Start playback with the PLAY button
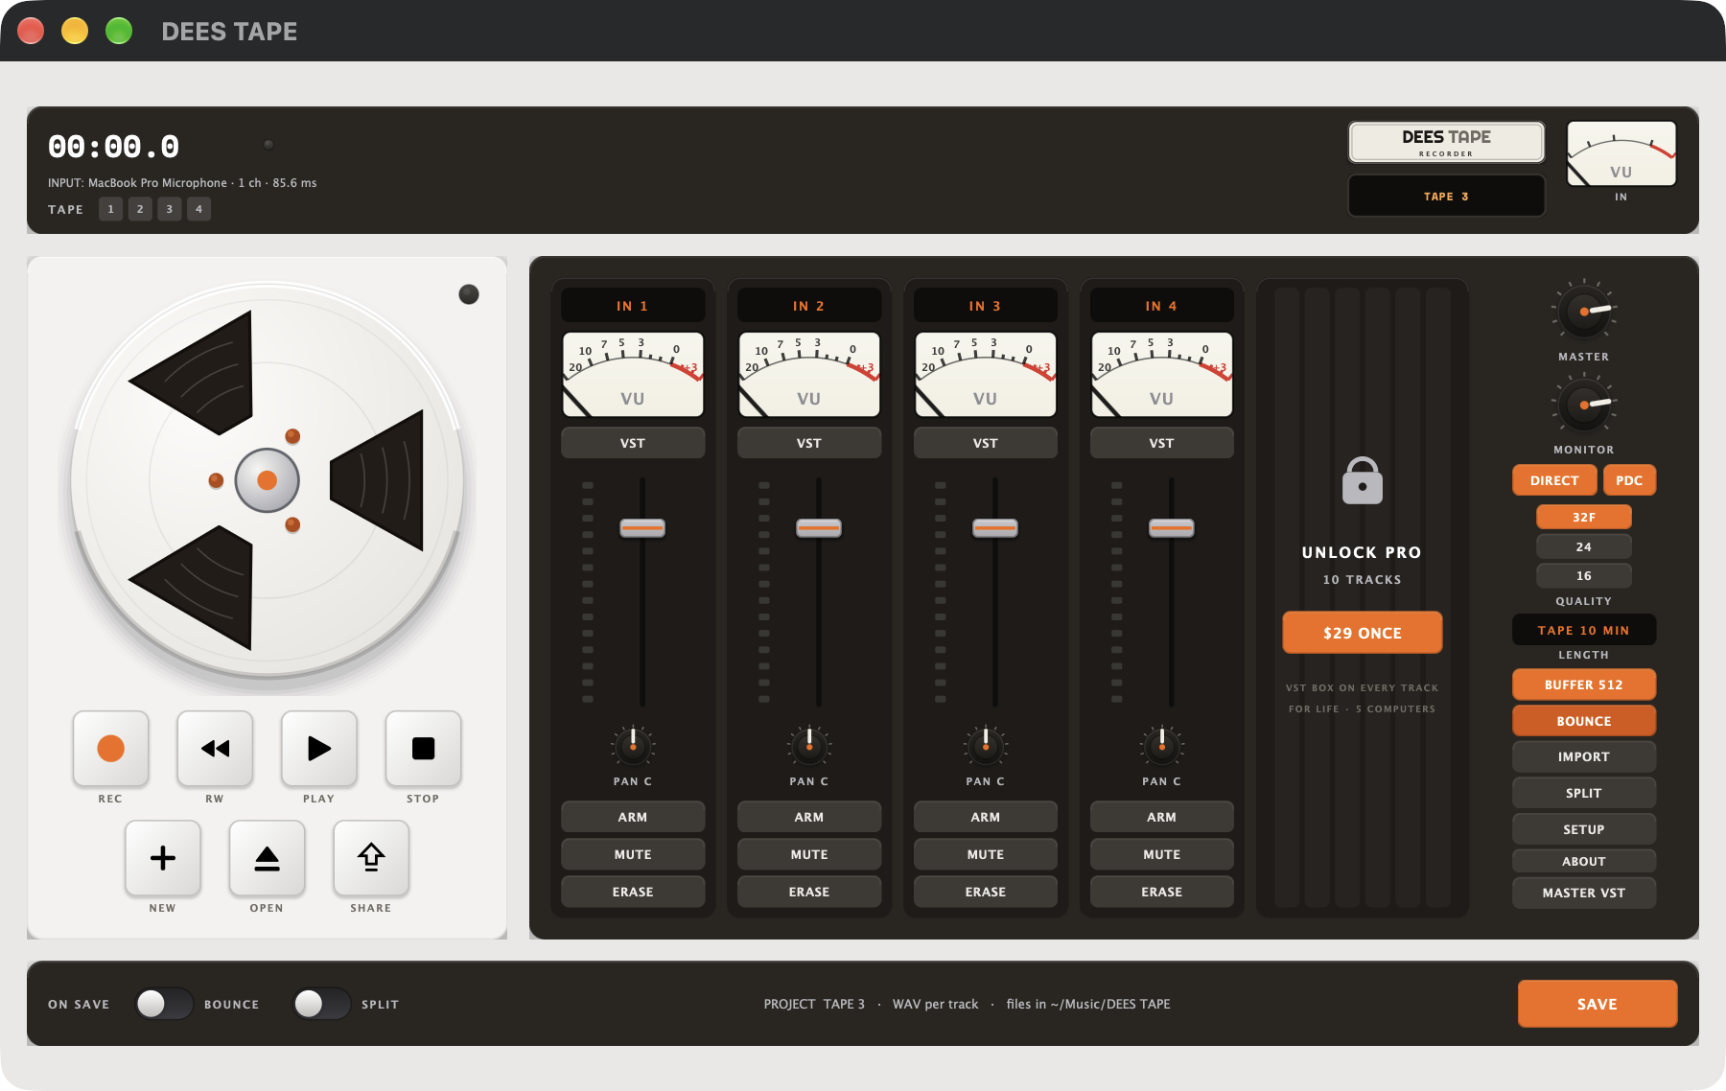1726x1091 pixels. tap(319, 749)
